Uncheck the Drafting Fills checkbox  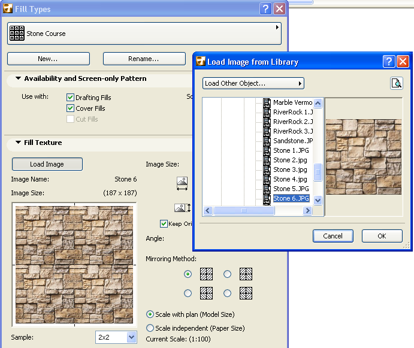coord(70,98)
